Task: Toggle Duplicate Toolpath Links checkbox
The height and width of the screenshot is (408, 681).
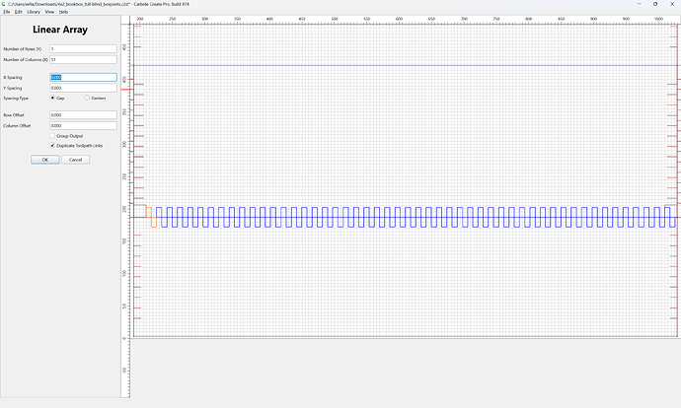Action: (x=52, y=146)
